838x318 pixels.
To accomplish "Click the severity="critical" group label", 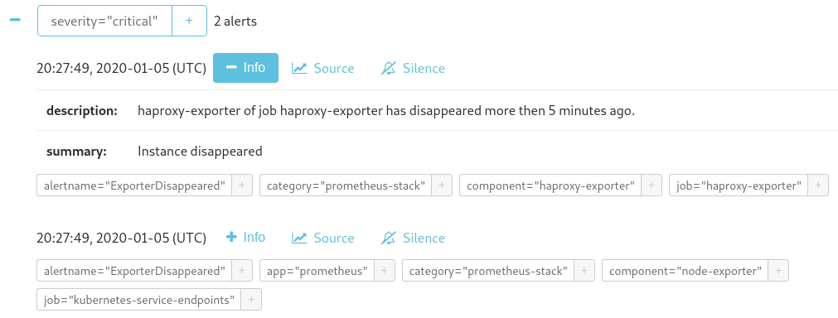I will tap(104, 21).
